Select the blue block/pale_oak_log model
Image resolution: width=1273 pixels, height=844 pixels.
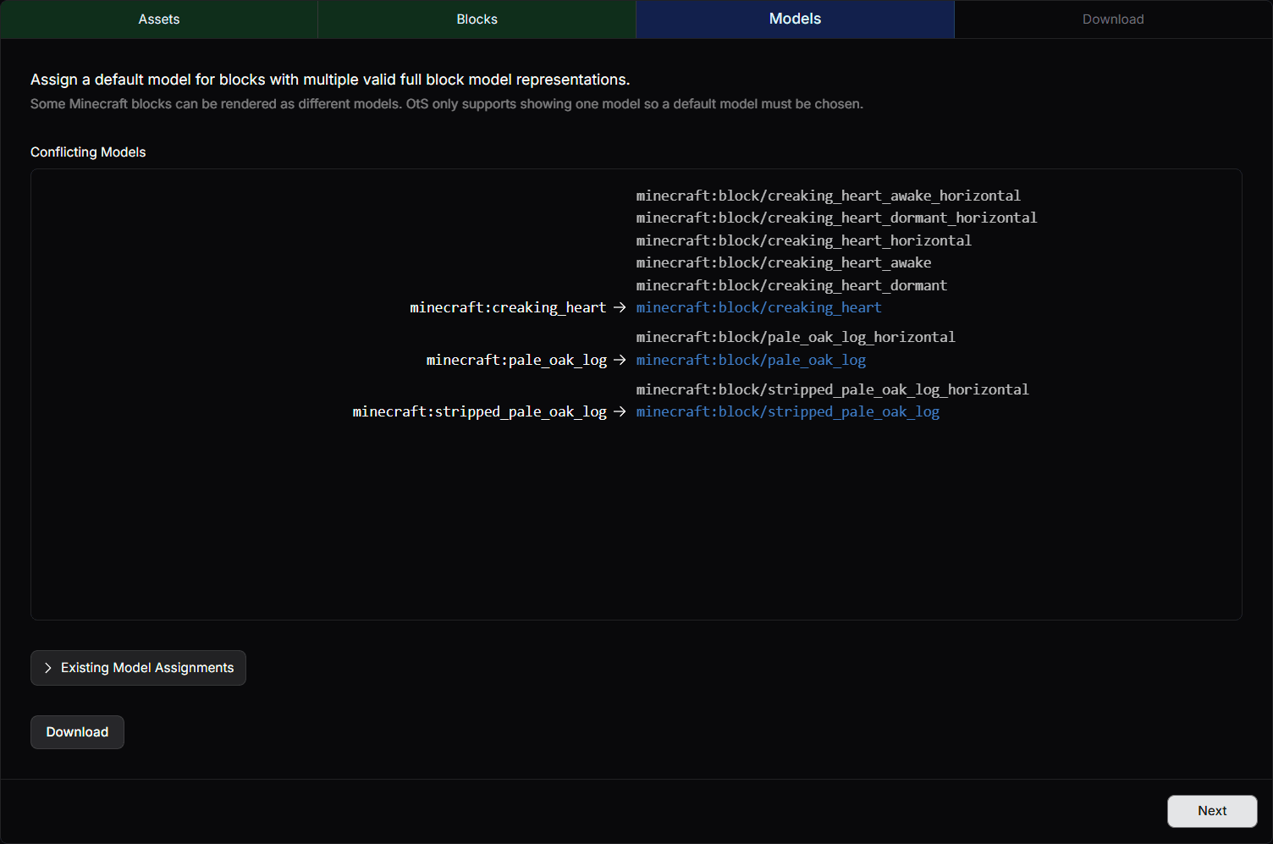752,360
